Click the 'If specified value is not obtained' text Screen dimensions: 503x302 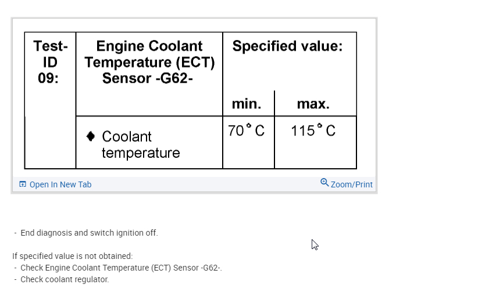tap(72, 256)
